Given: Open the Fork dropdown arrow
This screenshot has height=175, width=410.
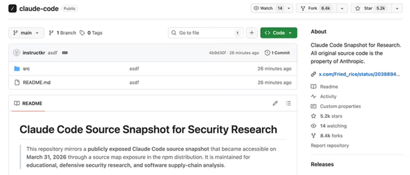Looking at the screenshot, I should pyautogui.click(x=342, y=8).
